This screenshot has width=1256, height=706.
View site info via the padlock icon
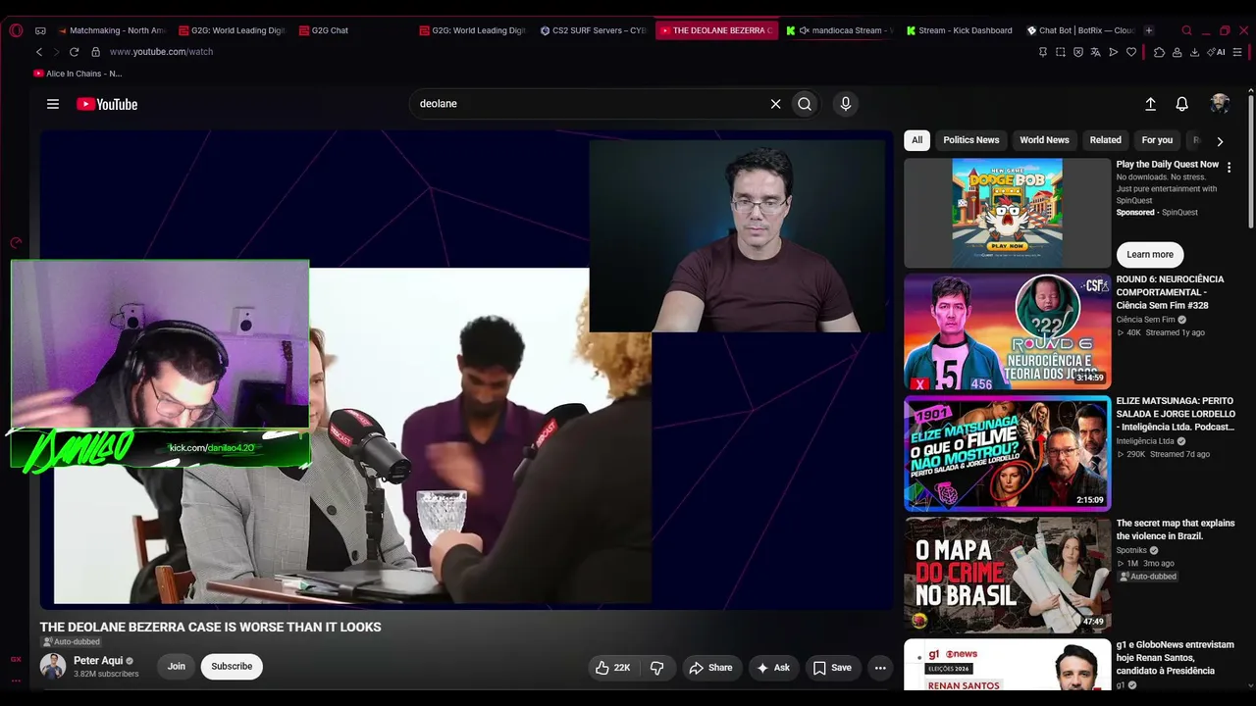click(95, 52)
